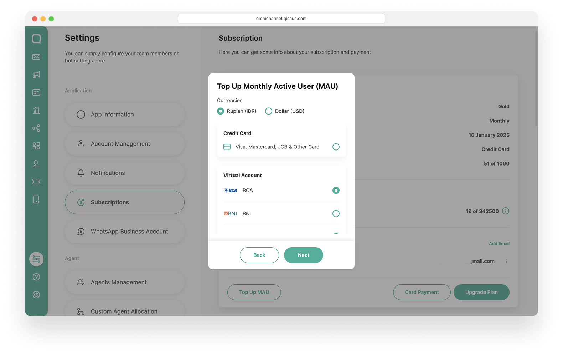Select the Dollar (USD) currency option
This screenshot has width=563, height=355.
pos(285,111)
